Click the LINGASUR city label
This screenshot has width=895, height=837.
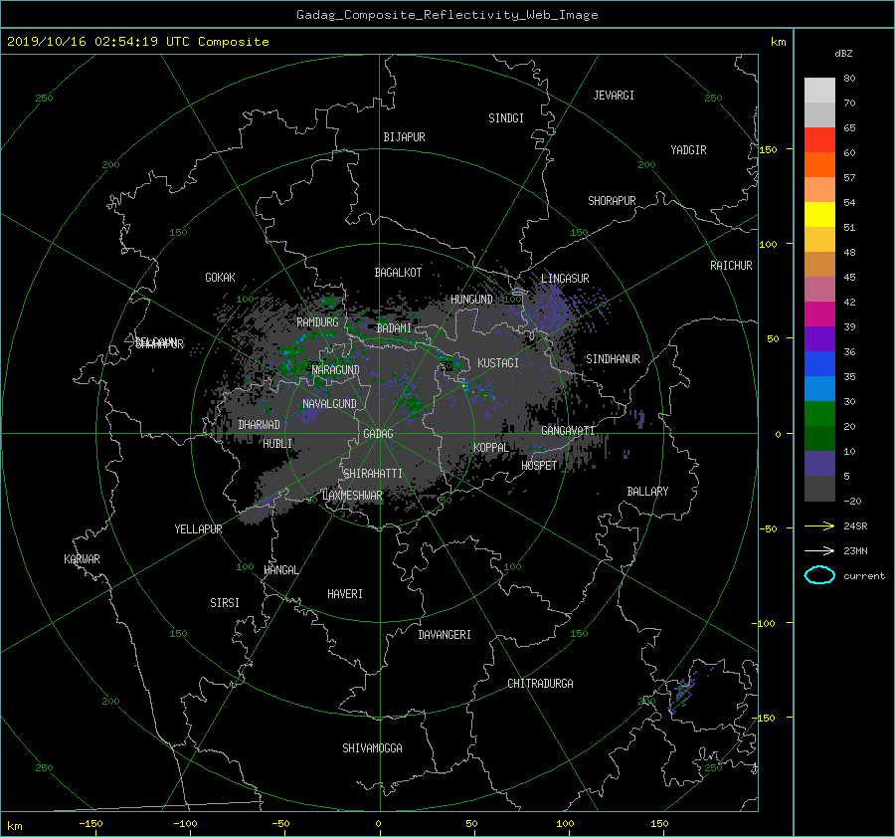(x=565, y=279)
